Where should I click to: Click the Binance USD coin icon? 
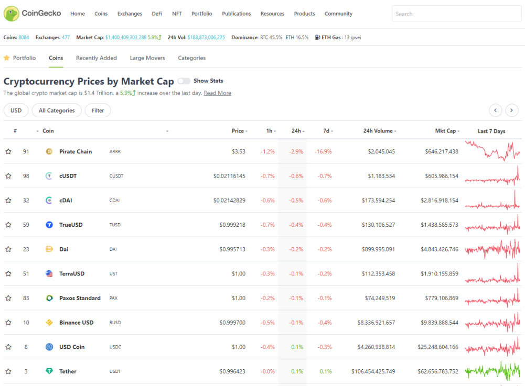[49, 323]
